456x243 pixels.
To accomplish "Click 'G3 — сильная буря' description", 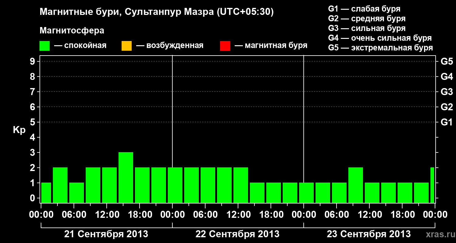I will (367, 28).
